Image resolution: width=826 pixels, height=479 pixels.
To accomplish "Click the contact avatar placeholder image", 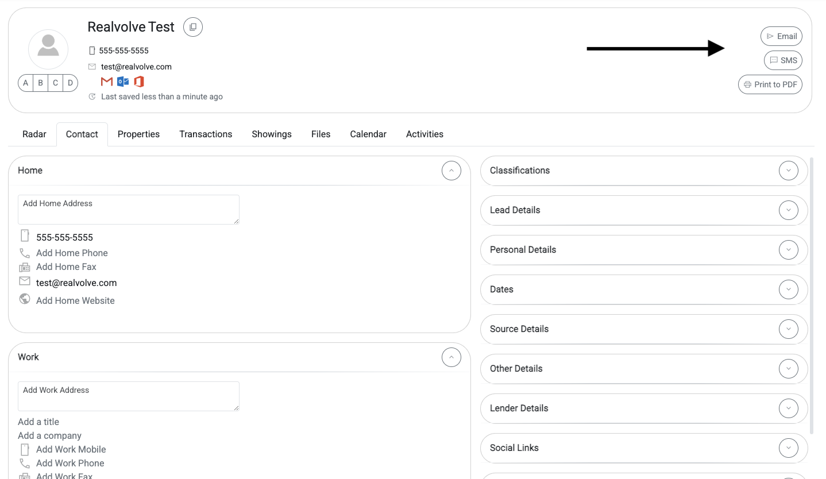I will click(x=48, y=49).
